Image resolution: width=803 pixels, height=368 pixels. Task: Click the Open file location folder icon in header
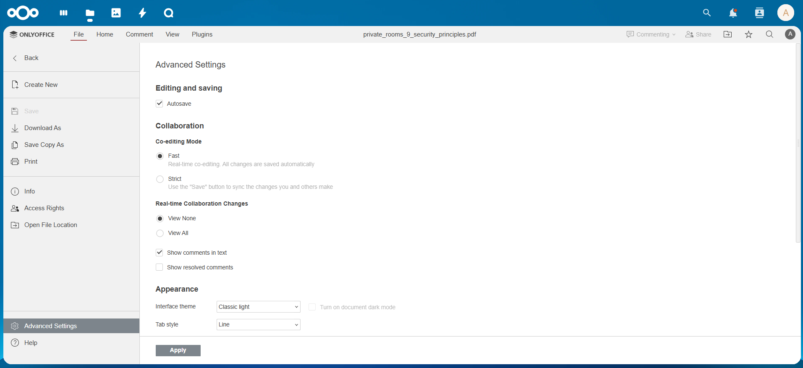(728, 34)
